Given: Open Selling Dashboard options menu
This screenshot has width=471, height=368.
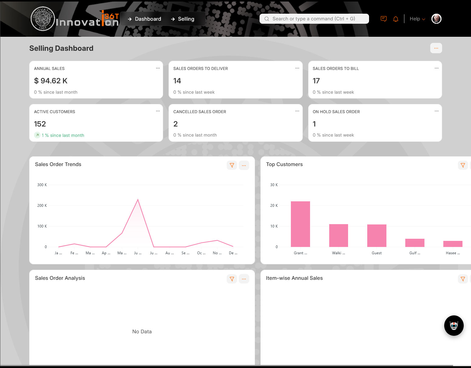Looking at the screenshot, I should pyautogui.click(x=436, y=48).
